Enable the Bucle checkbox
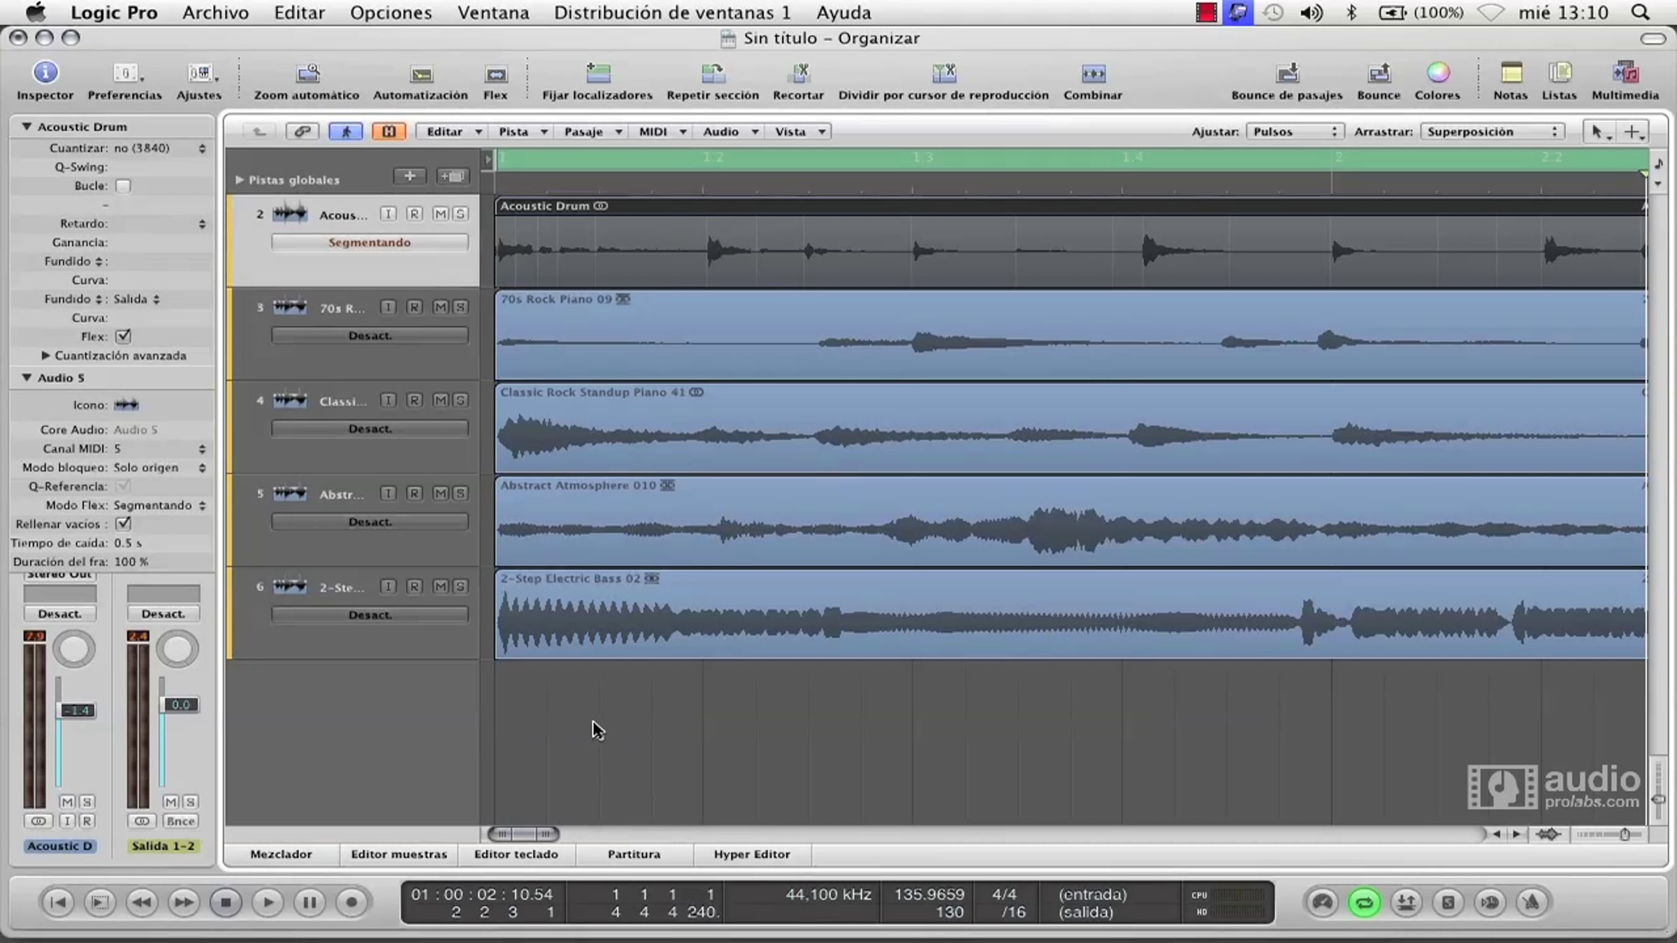The image size is (1677, 943). (123, 186)
